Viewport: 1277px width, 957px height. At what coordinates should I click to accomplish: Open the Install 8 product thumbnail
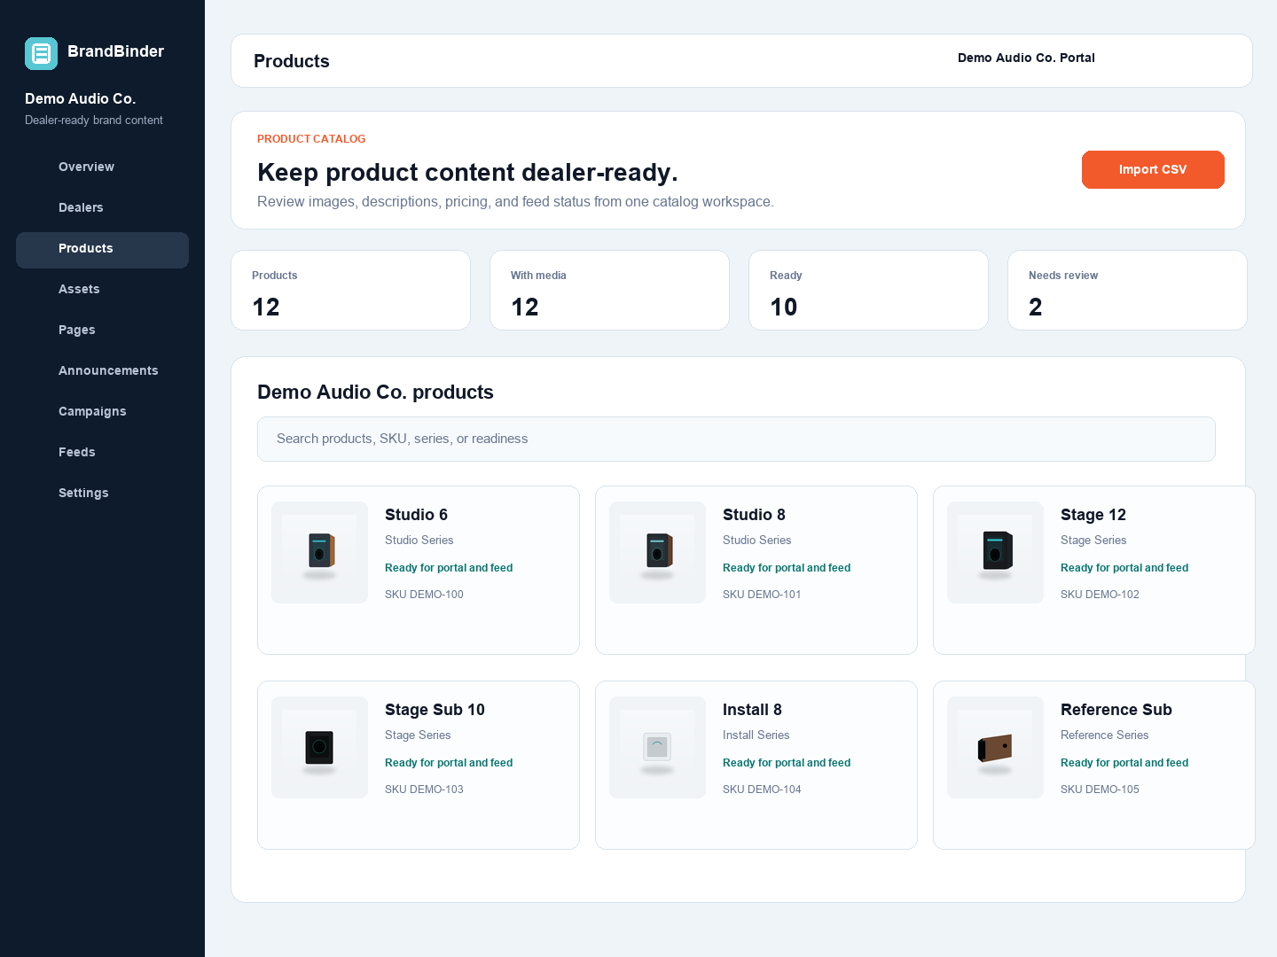click(x=657, y=747)
